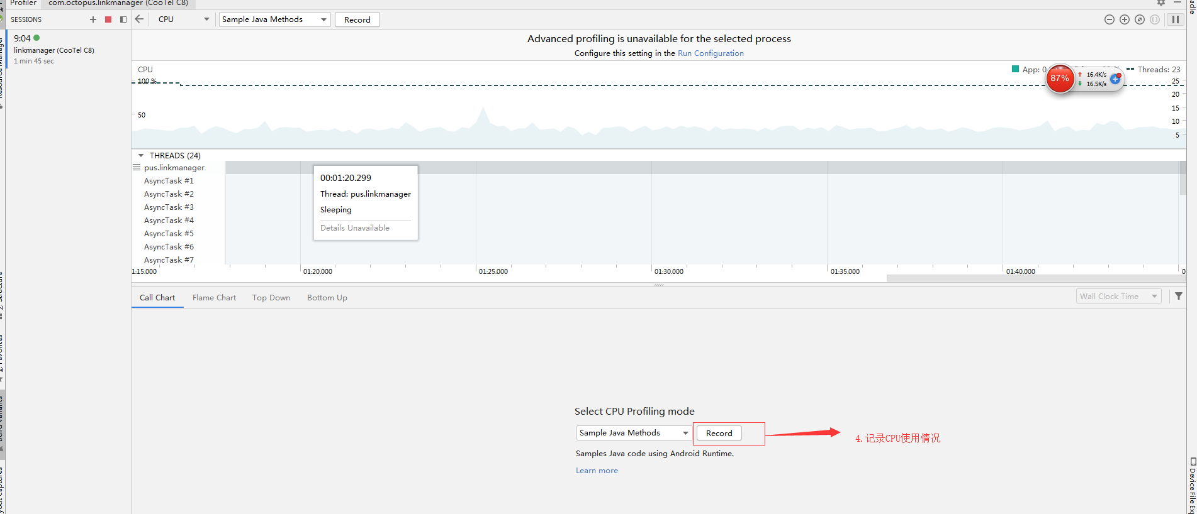Pause live profiling data
The width and height of the screenshot is (1197, 514).
[1175, 19]
